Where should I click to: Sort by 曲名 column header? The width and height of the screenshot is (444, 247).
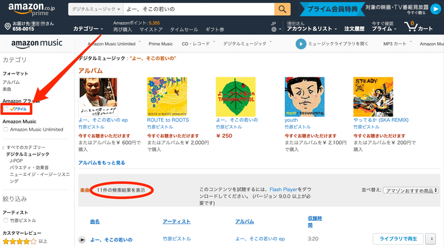click(x=95, y=221)
